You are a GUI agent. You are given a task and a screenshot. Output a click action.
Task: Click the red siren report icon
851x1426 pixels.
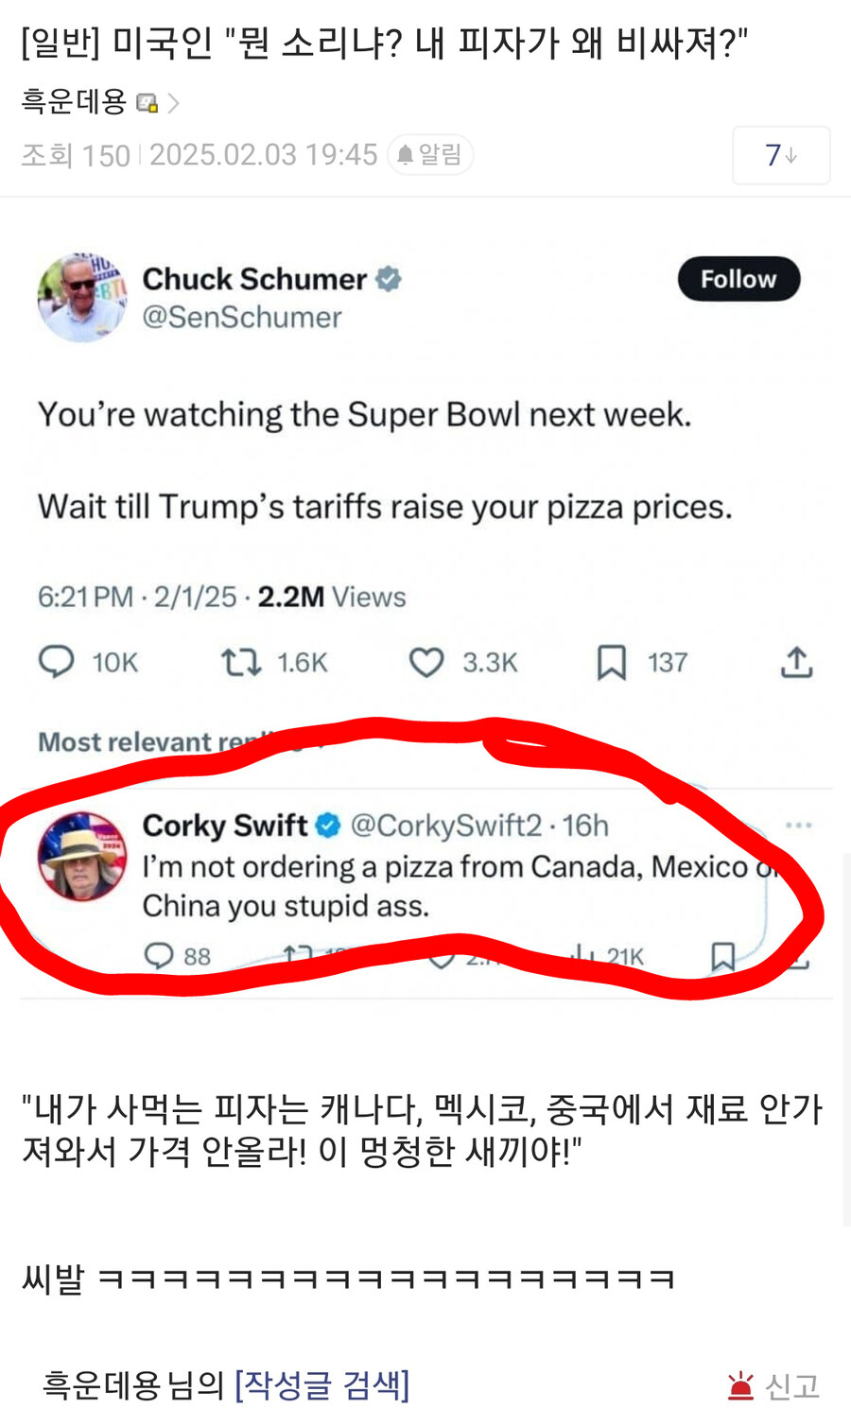[x=740, y=1383]
